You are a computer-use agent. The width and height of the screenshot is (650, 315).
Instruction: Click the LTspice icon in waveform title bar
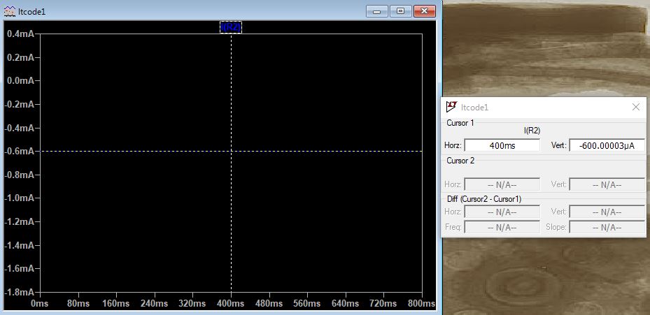[x=8, y=13]
